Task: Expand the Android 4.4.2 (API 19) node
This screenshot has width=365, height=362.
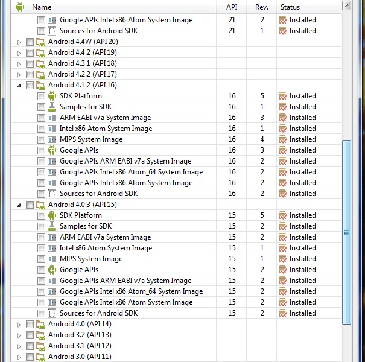Action: coord(19,52)
